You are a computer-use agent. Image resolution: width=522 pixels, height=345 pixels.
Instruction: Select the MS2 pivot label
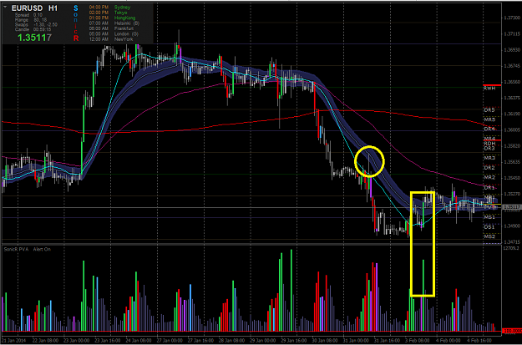[489, 236]
